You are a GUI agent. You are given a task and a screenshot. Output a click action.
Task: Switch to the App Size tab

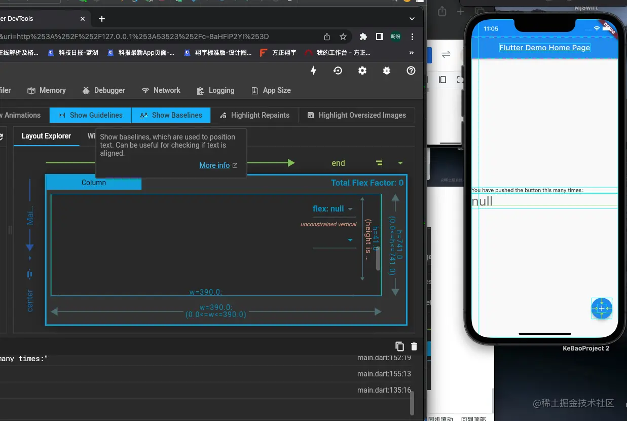[271, 90]
